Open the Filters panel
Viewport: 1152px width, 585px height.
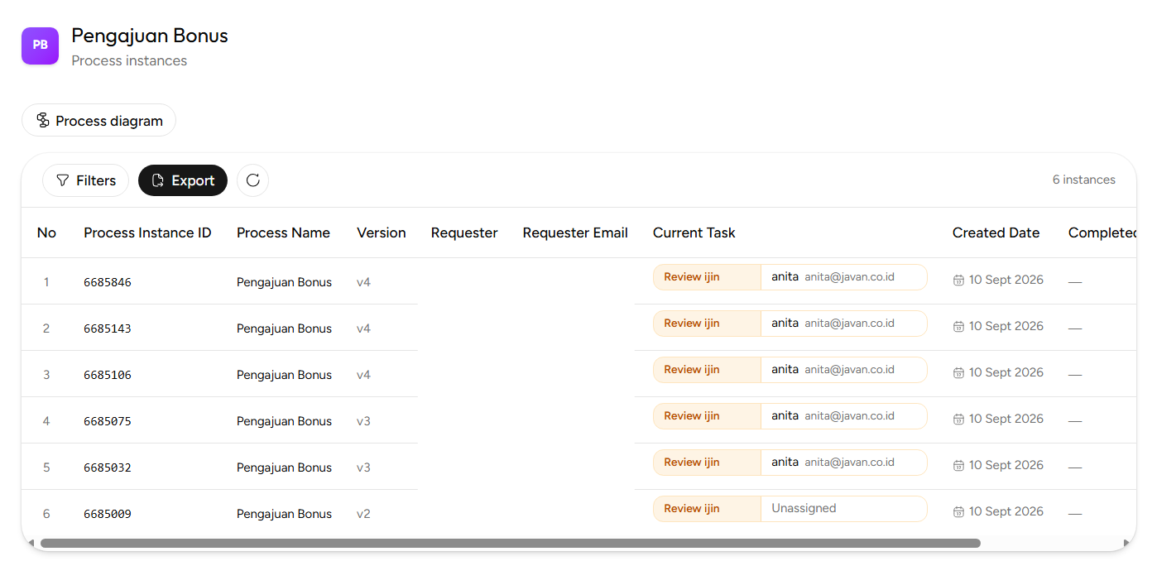click(x=85, y=180)
